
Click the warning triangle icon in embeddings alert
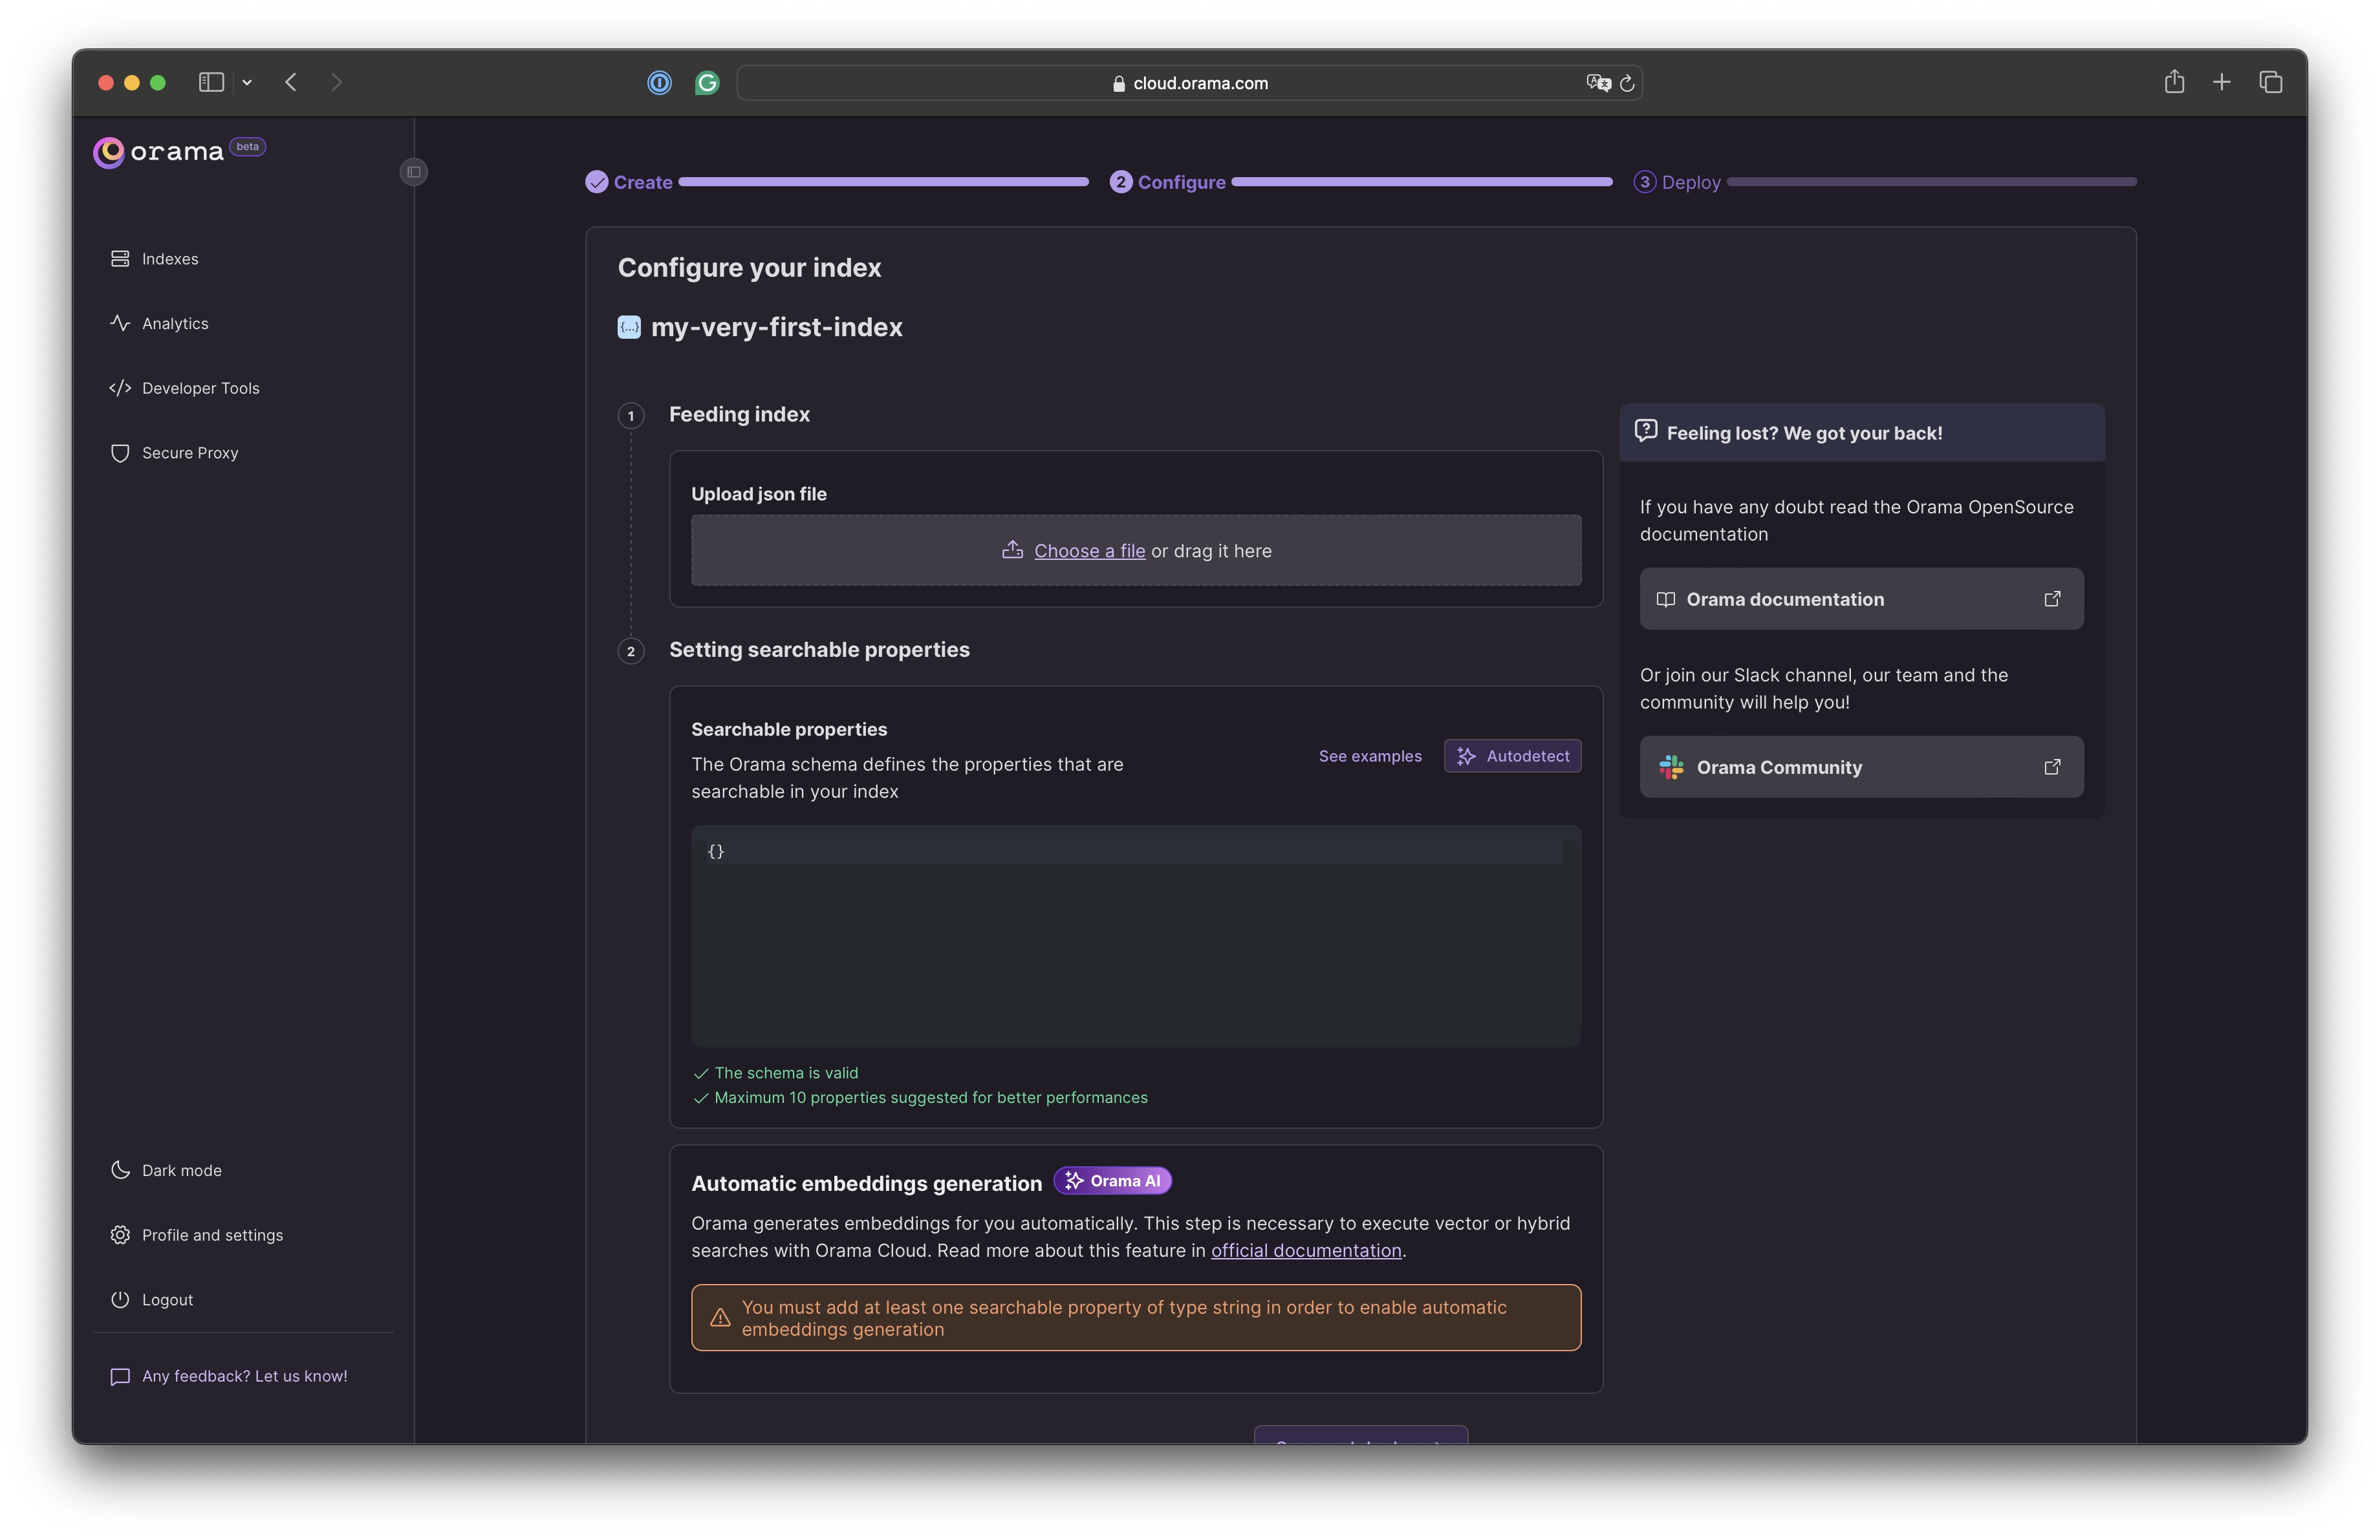(x=719, y=1317)
